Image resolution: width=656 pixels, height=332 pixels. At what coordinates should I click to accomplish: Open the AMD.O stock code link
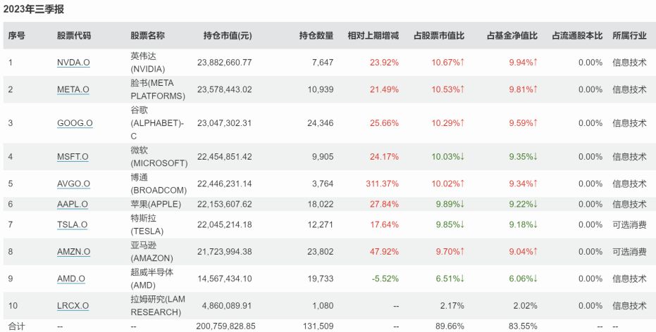(x=70, y=279)
